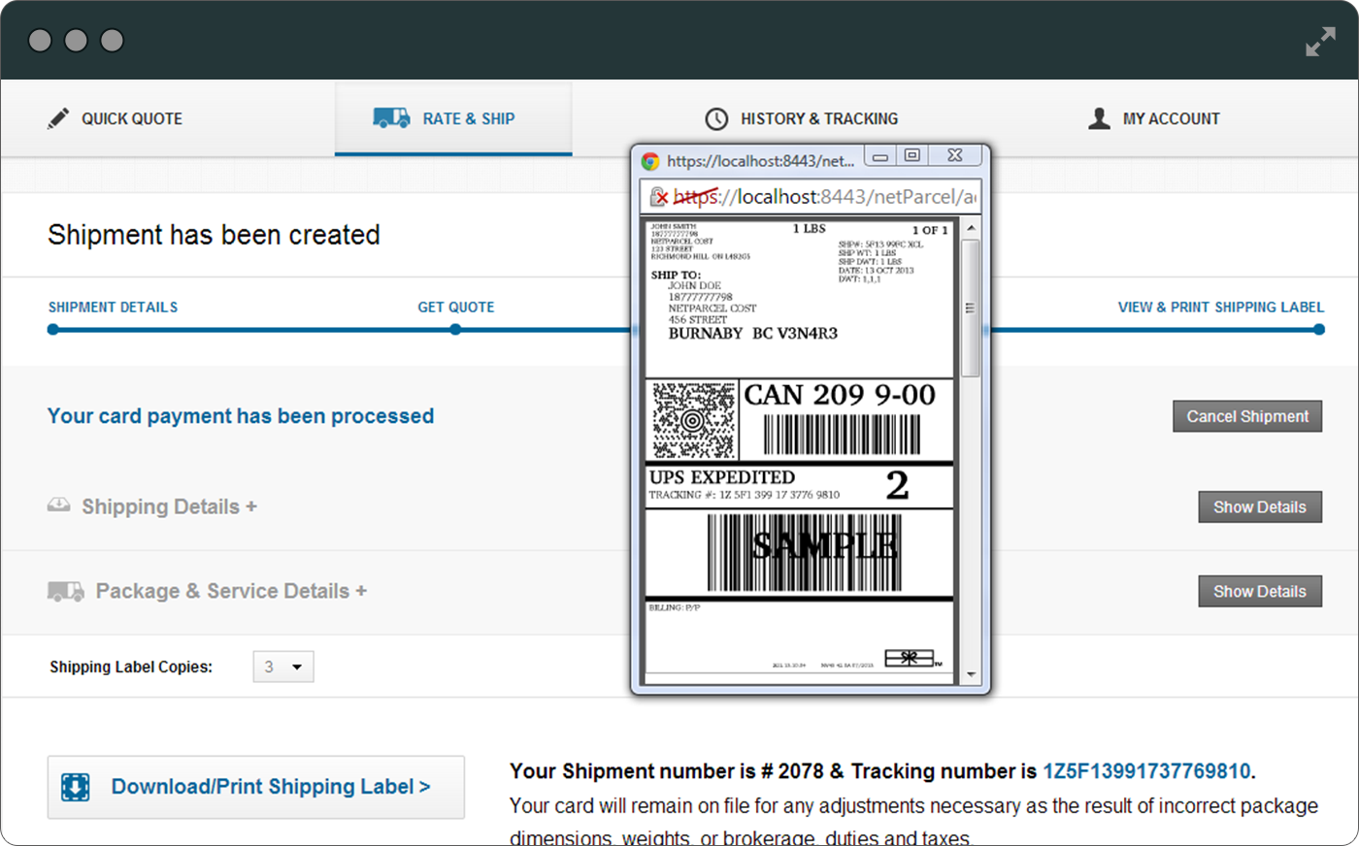Click 'Shipment has been created' heading

point(214,235)
